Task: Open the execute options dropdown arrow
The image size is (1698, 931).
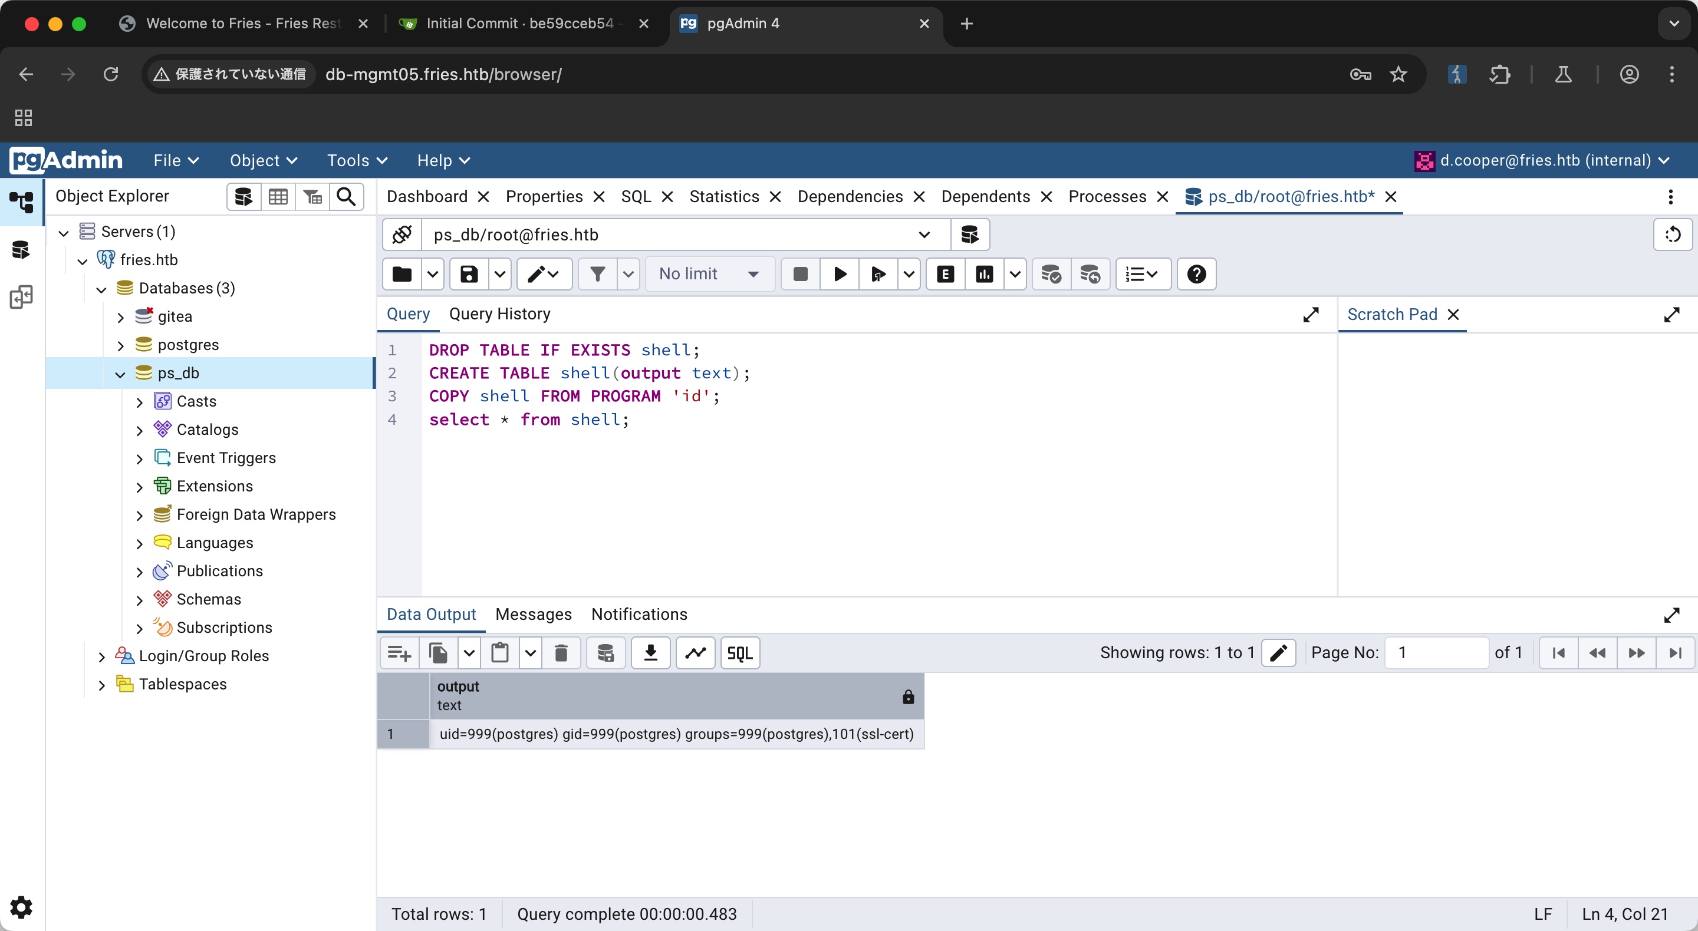Action: click(x=909, y=274)
